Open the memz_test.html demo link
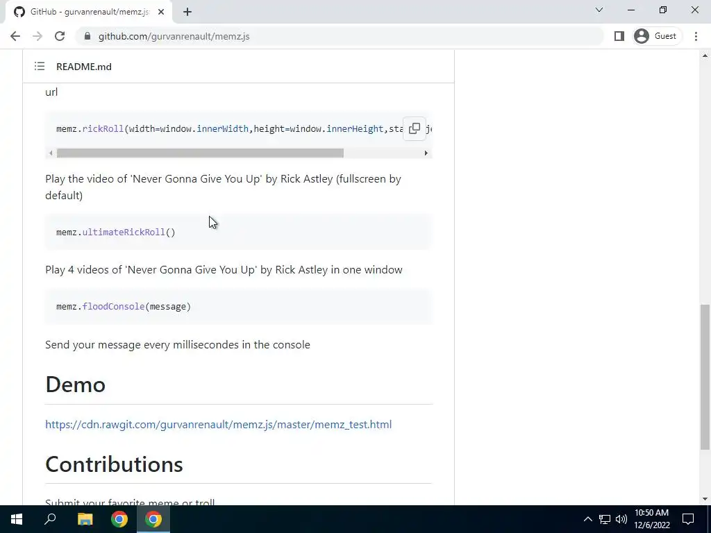This screenshot has width=711, height=533. point(219,425)
